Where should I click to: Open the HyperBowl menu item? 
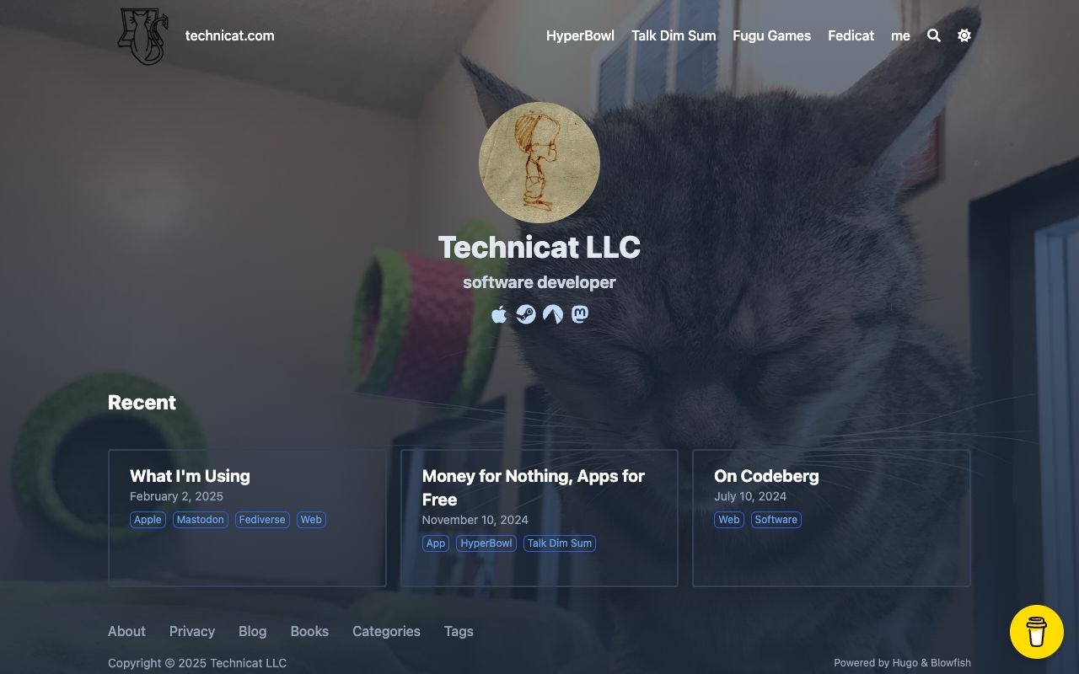click(x=580, y=35)
